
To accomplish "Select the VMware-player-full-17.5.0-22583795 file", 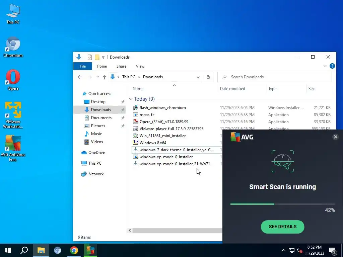I will 171,129.
